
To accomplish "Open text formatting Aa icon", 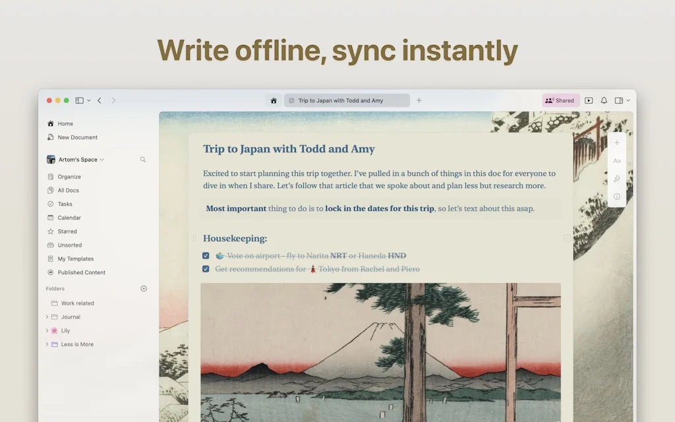I will [x=617, y=161].
